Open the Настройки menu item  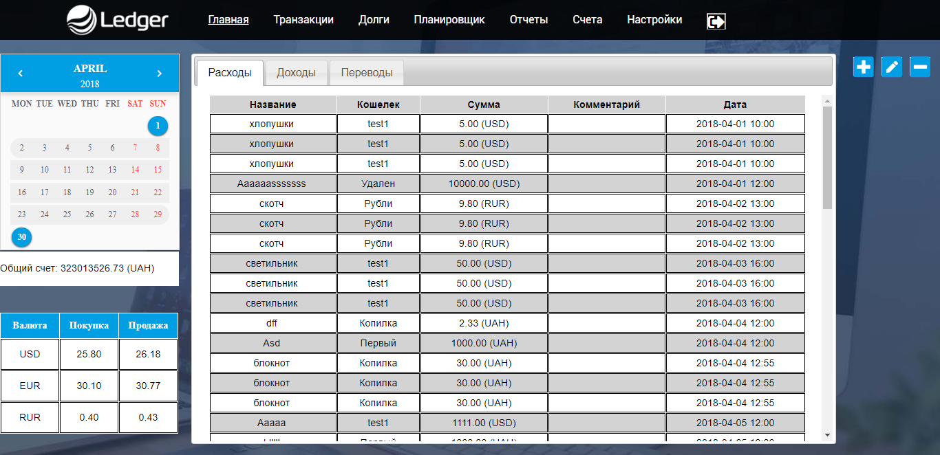click(654, 20)
